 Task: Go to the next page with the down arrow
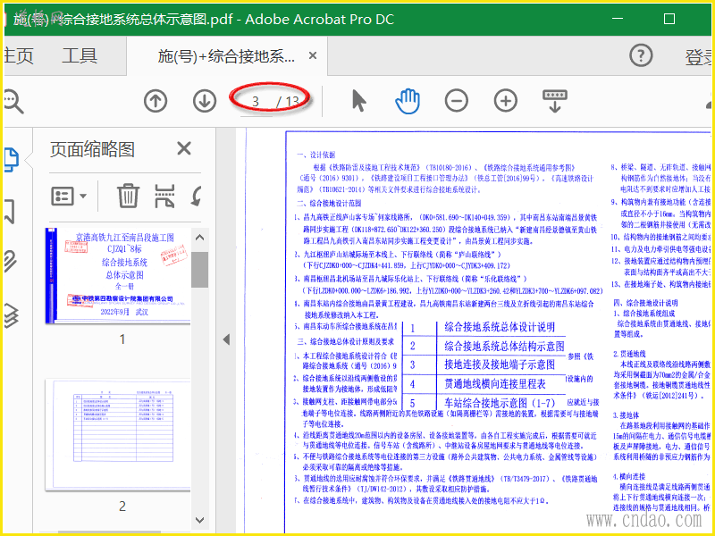205,101
